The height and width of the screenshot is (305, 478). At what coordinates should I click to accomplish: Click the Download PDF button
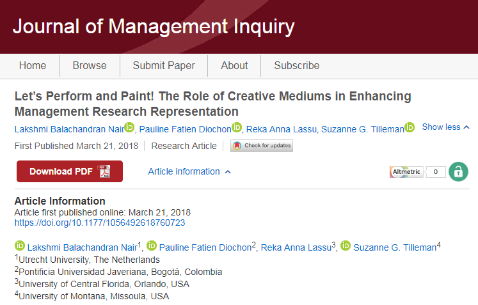click(69, 171)
